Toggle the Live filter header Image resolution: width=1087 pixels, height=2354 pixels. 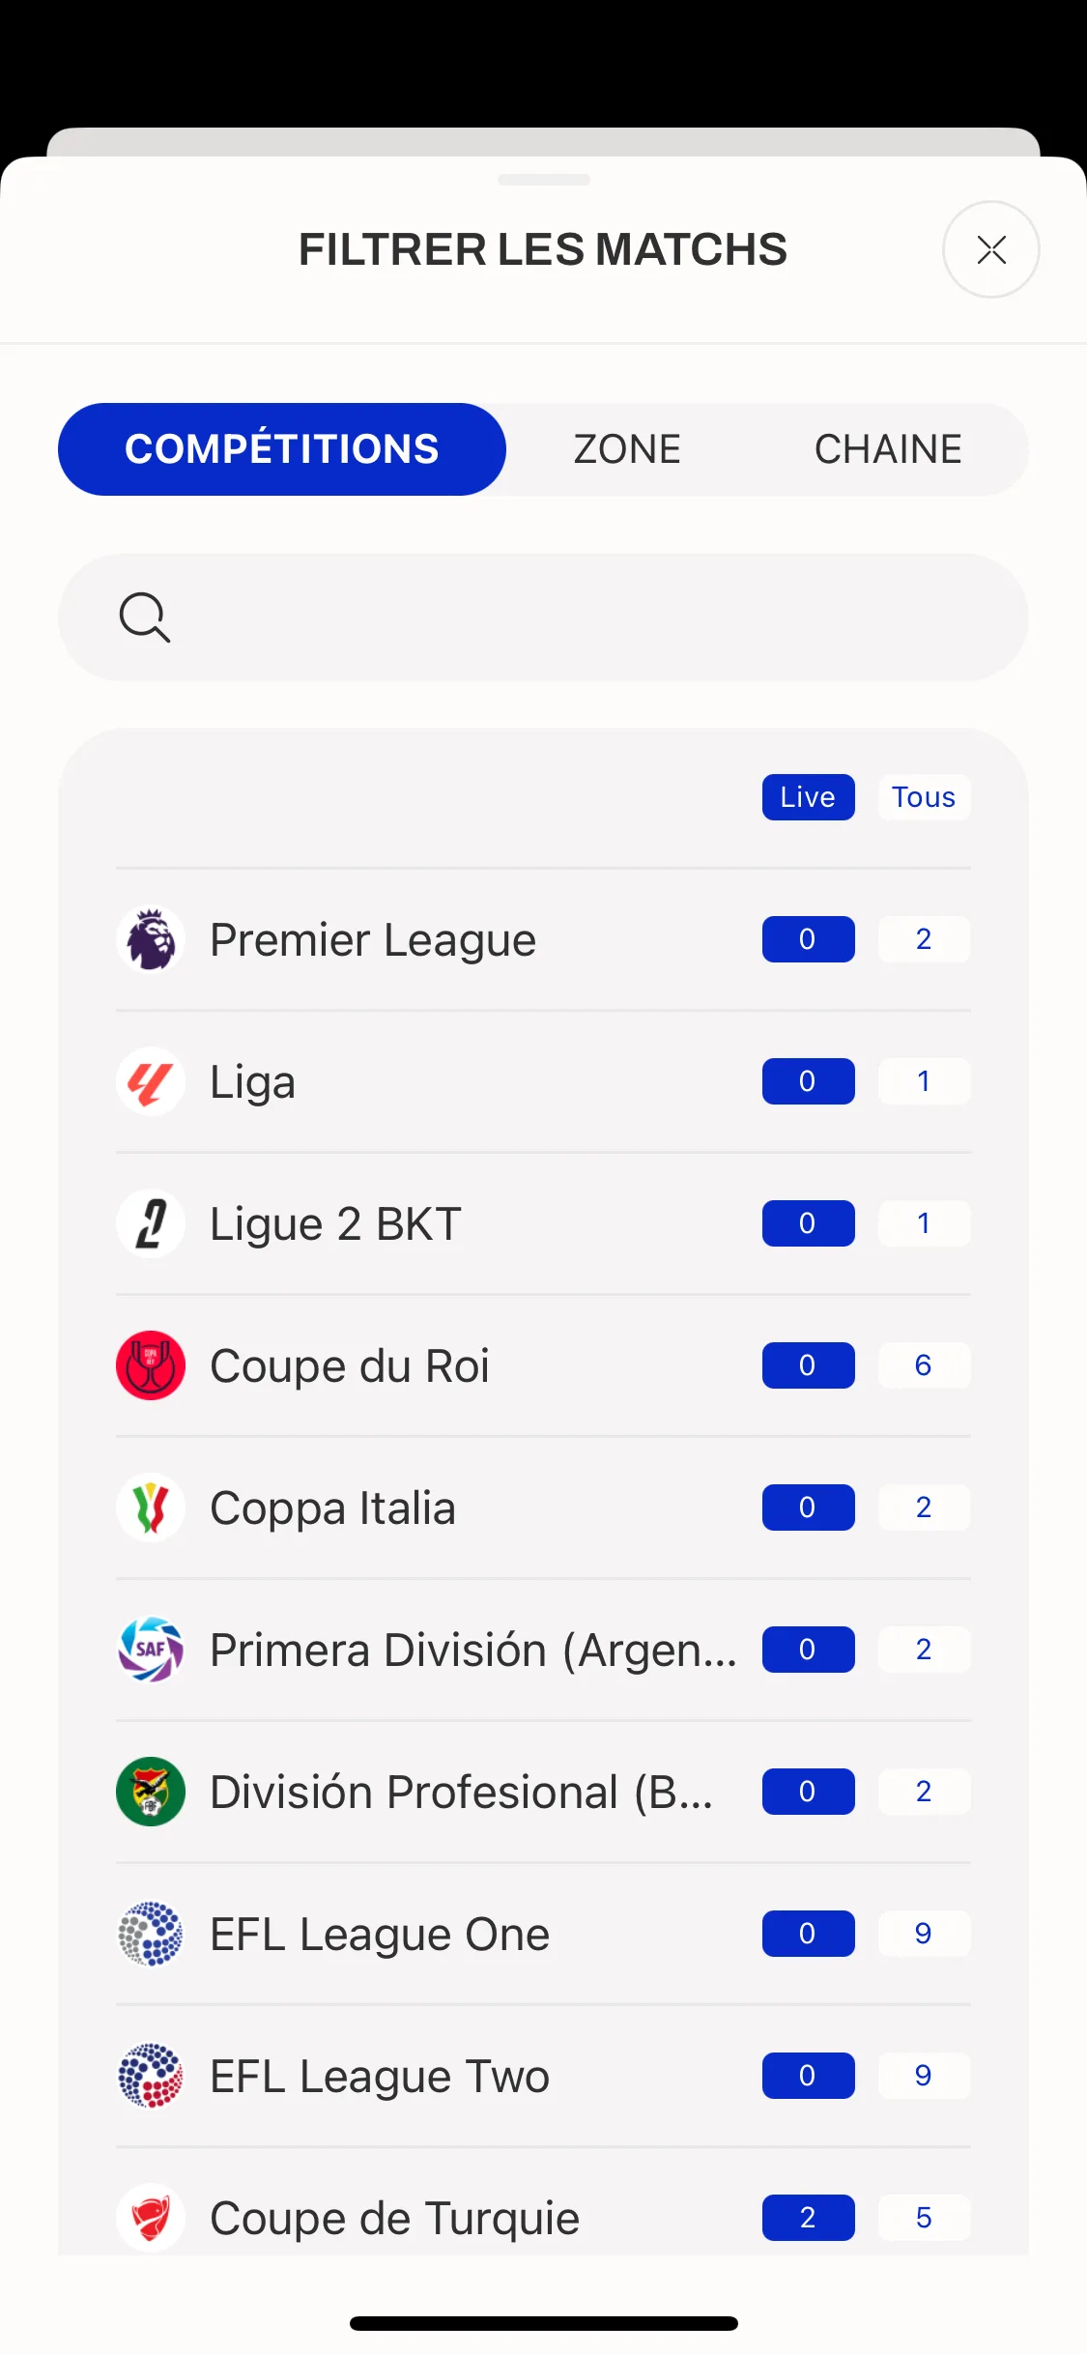point(809,797)
